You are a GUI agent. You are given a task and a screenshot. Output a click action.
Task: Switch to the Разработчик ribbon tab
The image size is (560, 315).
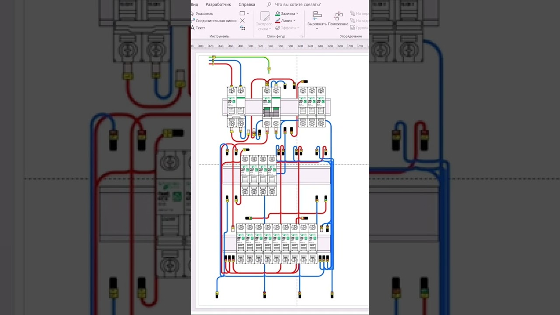[218, 4]
